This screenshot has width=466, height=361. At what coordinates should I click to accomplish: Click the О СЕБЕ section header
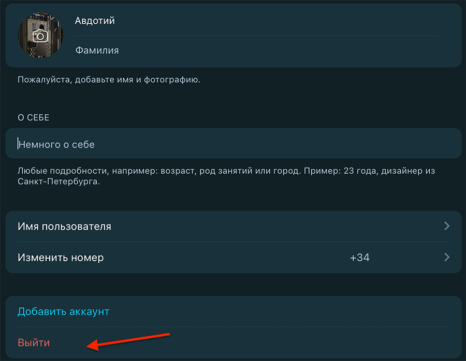pos(34,118)
